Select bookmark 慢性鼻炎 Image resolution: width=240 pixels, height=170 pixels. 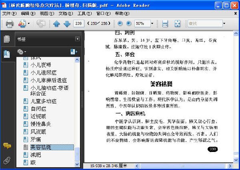(41, 124)
